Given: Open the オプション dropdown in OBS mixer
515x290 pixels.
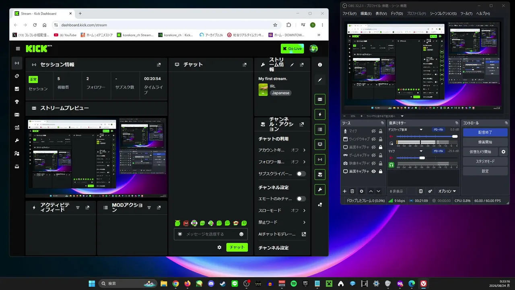Looking at the screenshot, I should pyautogui.click(x=447, y=191).
